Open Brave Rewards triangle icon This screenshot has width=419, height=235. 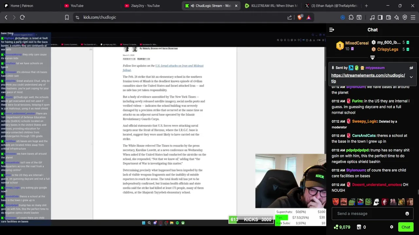(x=308, y=17)
